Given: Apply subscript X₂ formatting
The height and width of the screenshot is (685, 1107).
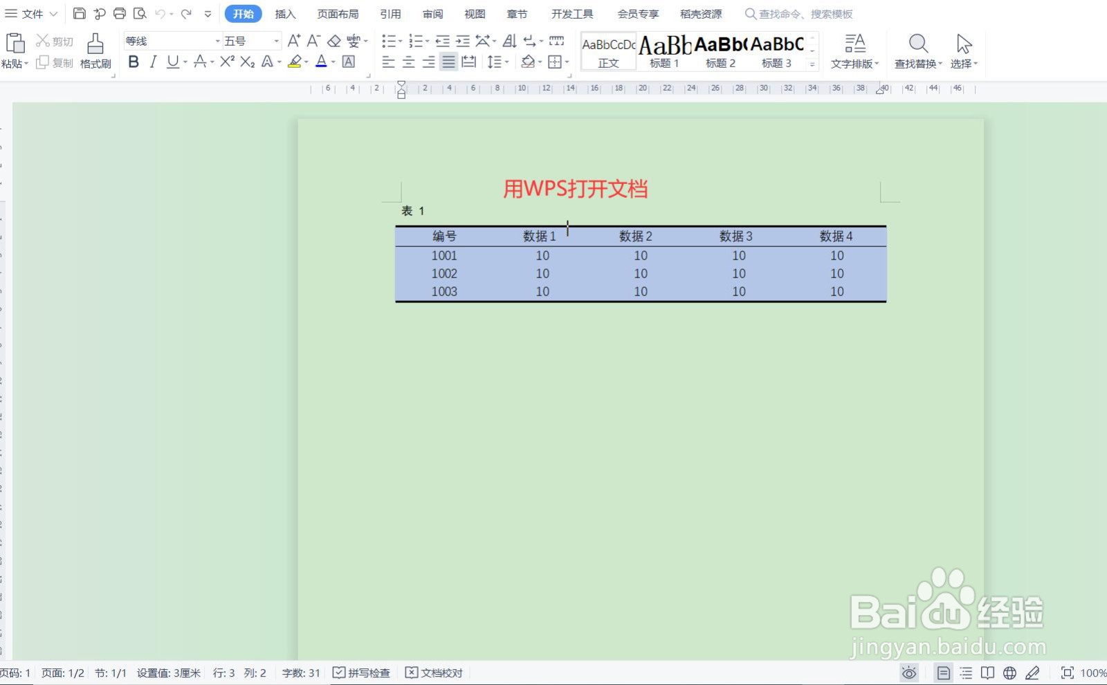Looking at the screenshot, I should coord(248,62).
